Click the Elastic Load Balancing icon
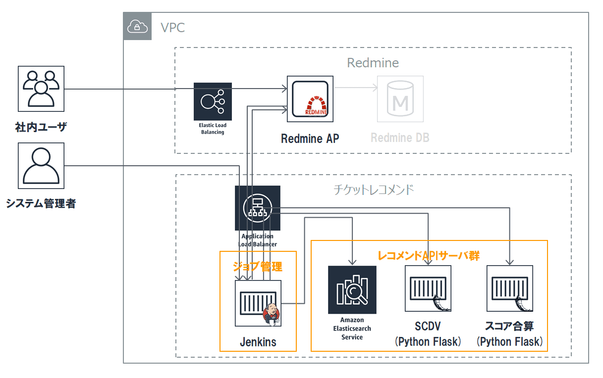This screenshot has width=603, height=378. [x=213, y=101]
